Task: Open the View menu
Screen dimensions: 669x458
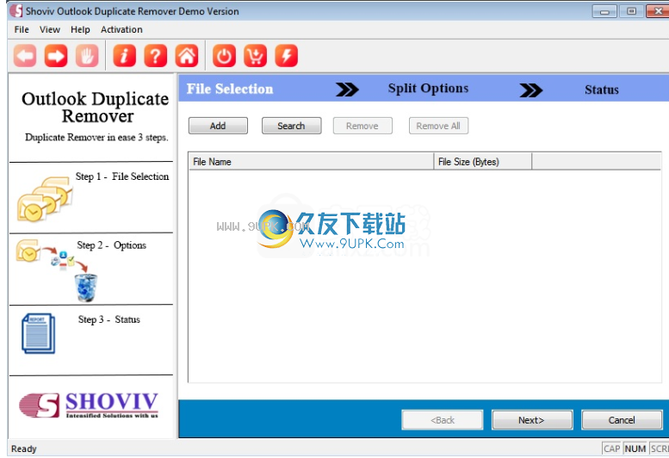Action: (49, 29)
